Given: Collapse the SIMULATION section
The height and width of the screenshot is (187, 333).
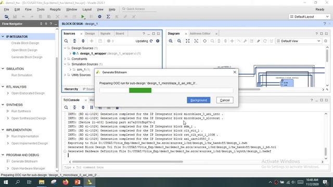Looking at the screenshot, I should coord(3,69).
